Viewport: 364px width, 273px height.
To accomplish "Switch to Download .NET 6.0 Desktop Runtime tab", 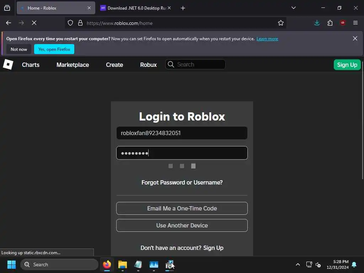I will click(135, 8).
